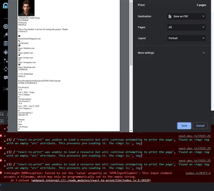Toggle the checked checkbox icon in sidebar
Image resolution: width=214 pixels, height=191 pixels.
tap(6, 44)
